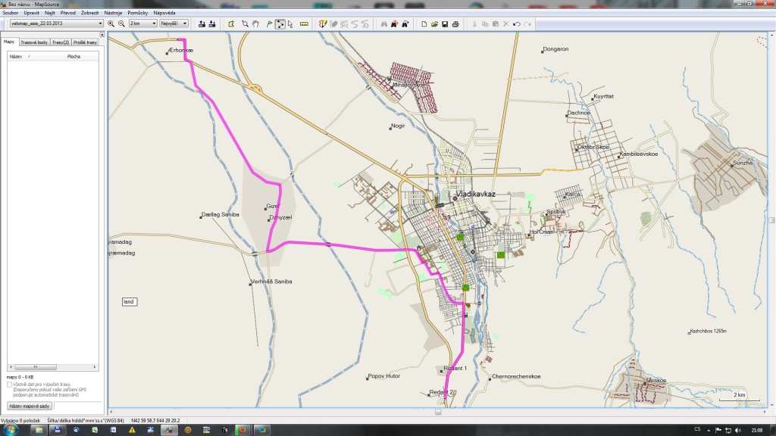
Task: Select the hand pan tool
Action: (256, 24)
